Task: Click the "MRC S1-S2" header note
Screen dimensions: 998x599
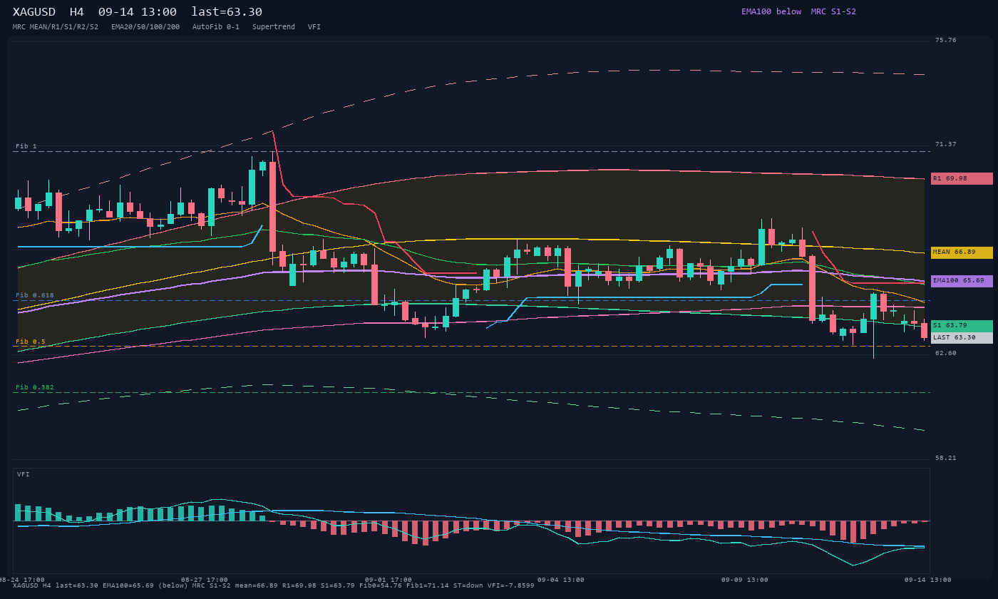Action: (833, 11)
